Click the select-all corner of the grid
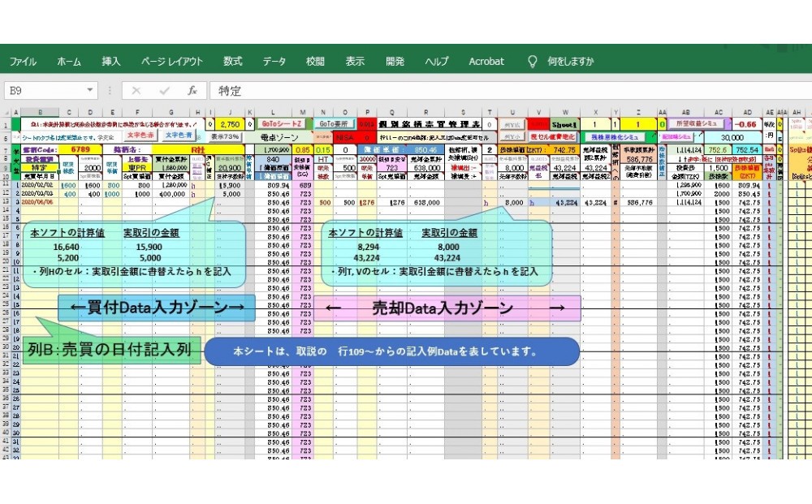The width and height of the screenshot is (812, 504). pos(8,111)
